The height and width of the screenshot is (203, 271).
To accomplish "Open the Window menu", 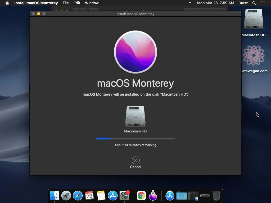I will [x=92, y=3].
